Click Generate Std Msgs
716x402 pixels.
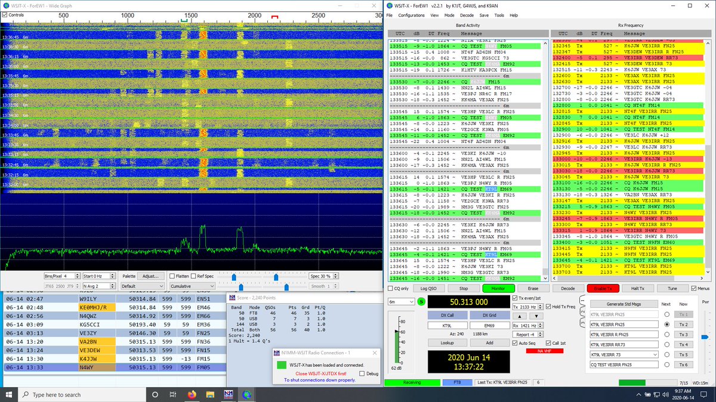624,304
